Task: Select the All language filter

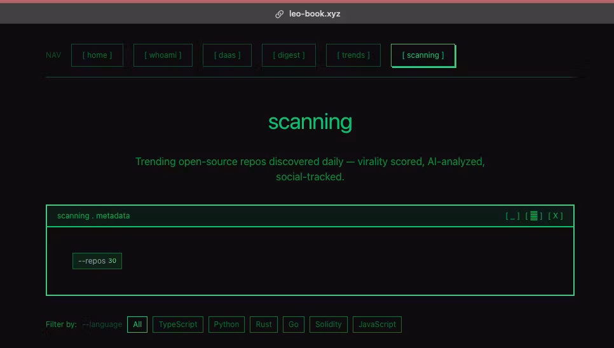Action: pyautogui.click(x=137, y=325)
